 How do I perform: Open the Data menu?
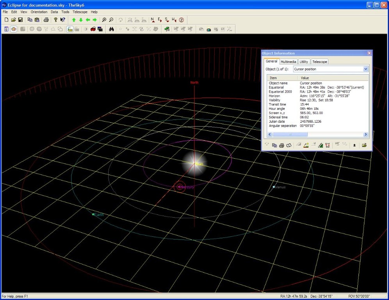tap(54, 12)
